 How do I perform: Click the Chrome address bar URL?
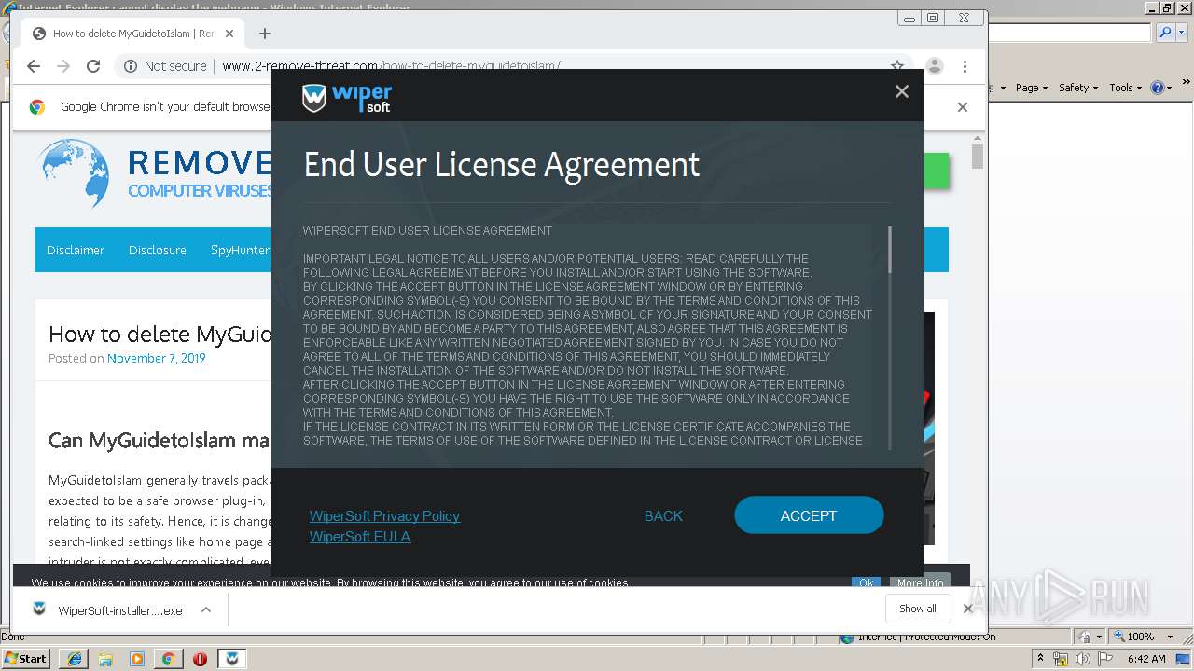391,66
